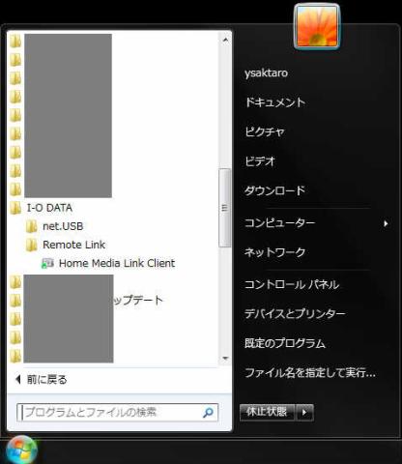Open the I-O DATA folder
This screenshot has height=464, width=402.
tap(49, 208)
